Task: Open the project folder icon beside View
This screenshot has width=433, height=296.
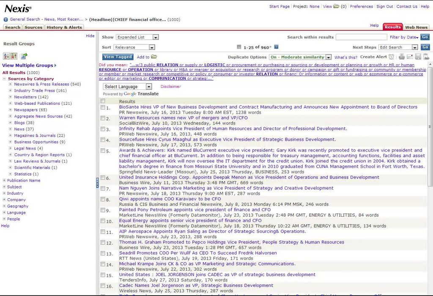Action: click(x=336, y=6)
